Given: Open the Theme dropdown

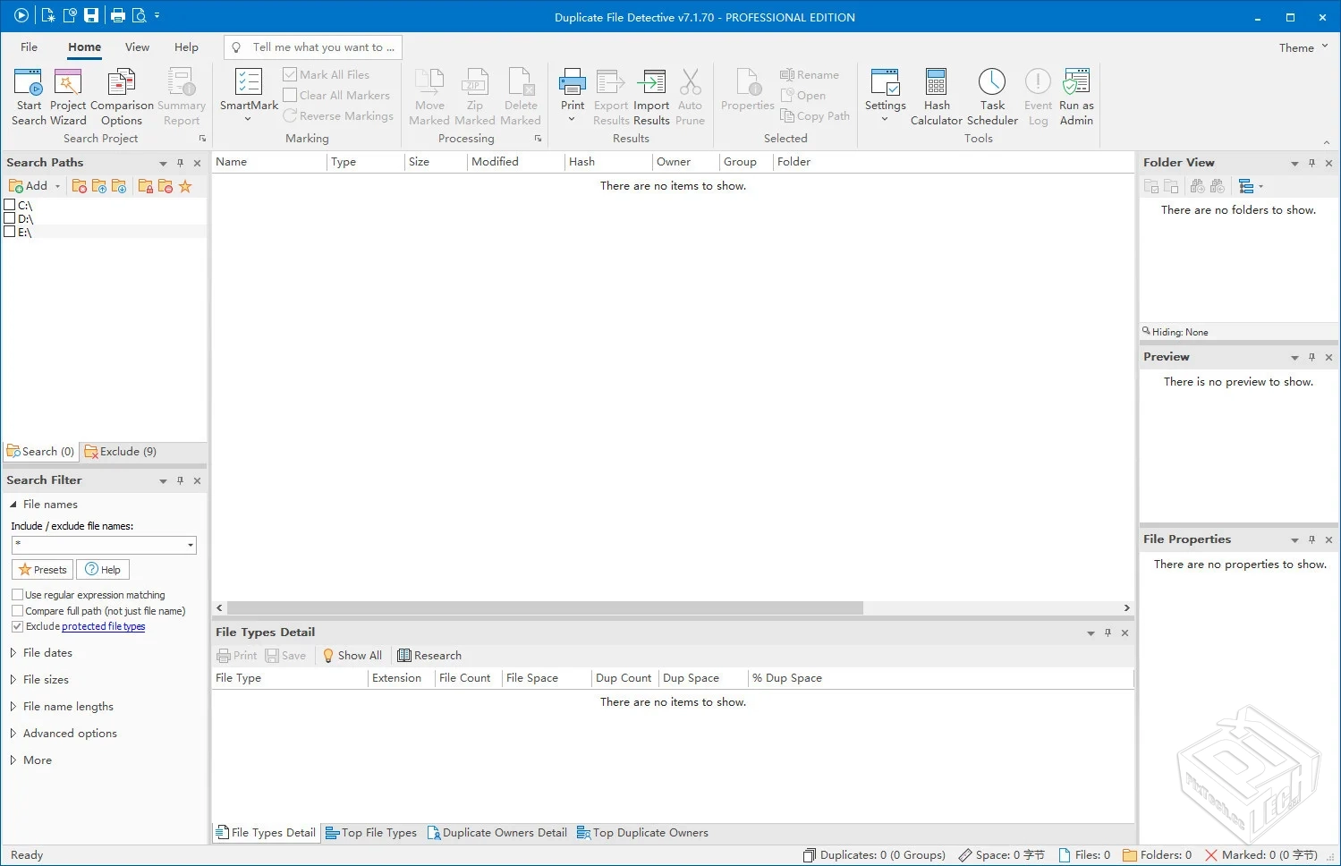Looking at the screenshot, I should point(1302,47).
